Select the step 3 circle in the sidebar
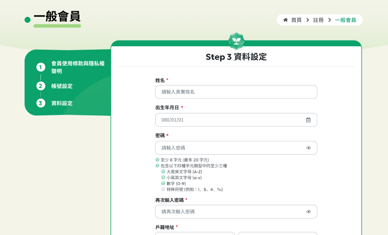This screenshot has height=235, width=388. (41, 103)
